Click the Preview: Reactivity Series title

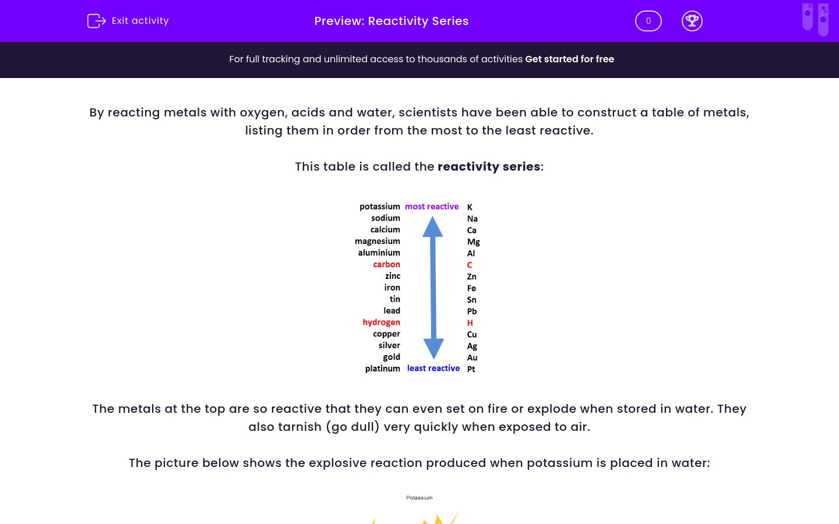coord(392,21)
